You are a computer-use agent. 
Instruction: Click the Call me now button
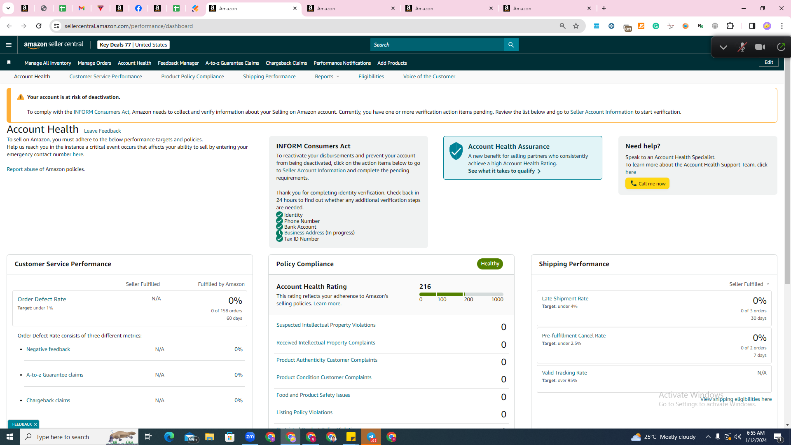click(647, 183)
